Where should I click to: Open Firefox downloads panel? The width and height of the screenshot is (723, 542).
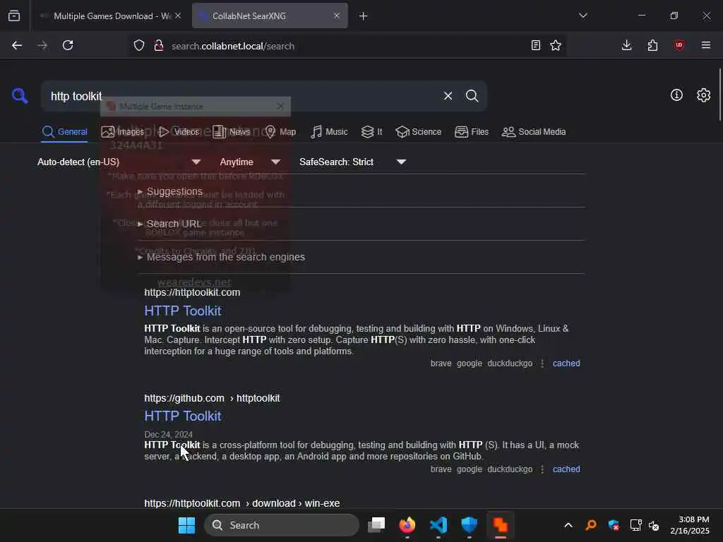click(626, 45)
